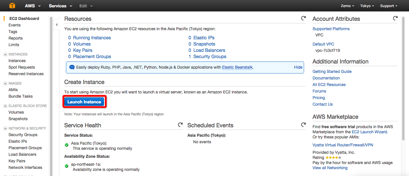Select EC2 Dashboard in the sidebar

pos(24,19)
